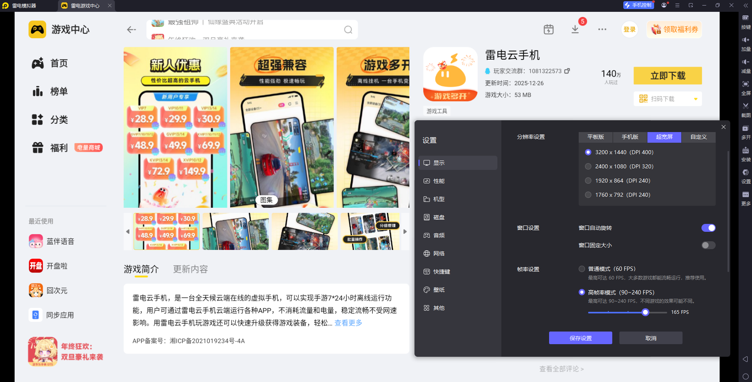752x382 pixels.
Task: Select resolution 3200 x 1440 (DPI 400)
Action: (588, 152)
